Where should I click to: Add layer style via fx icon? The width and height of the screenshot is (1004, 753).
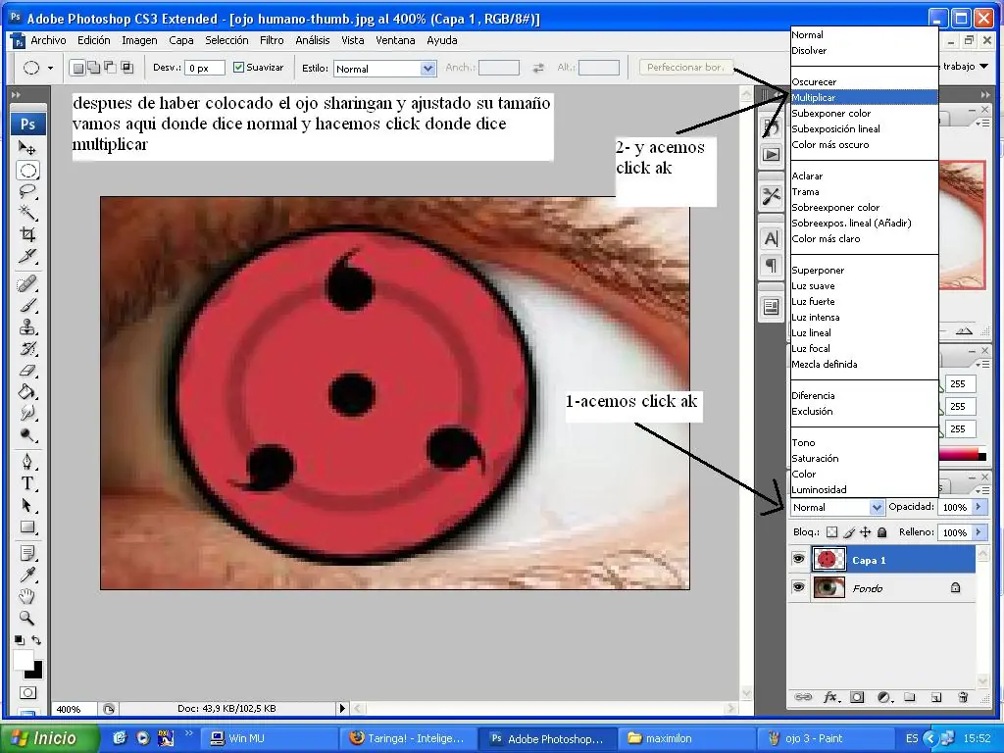pyautogui.click(x=831, y=697)
